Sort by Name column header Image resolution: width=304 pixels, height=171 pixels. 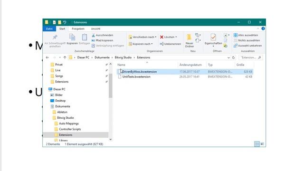[122, 65]
